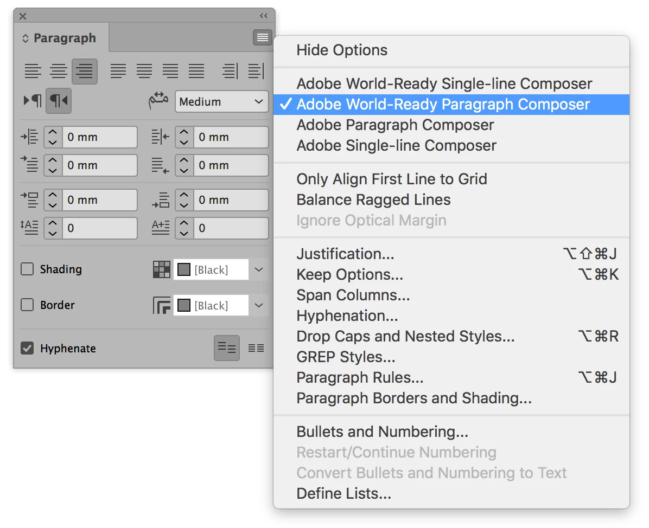Uncheck the Hyphenate checkbox

(27, 348)
